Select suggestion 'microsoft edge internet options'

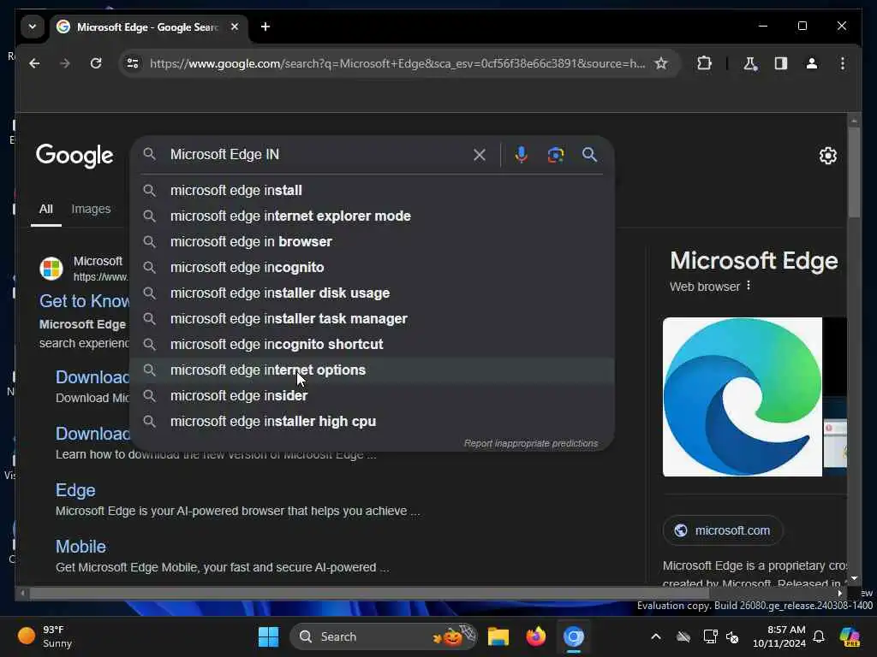click(372, 370)
